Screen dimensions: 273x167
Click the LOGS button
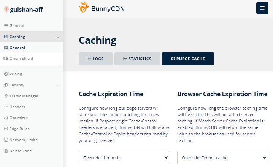[x=95, y=59]
